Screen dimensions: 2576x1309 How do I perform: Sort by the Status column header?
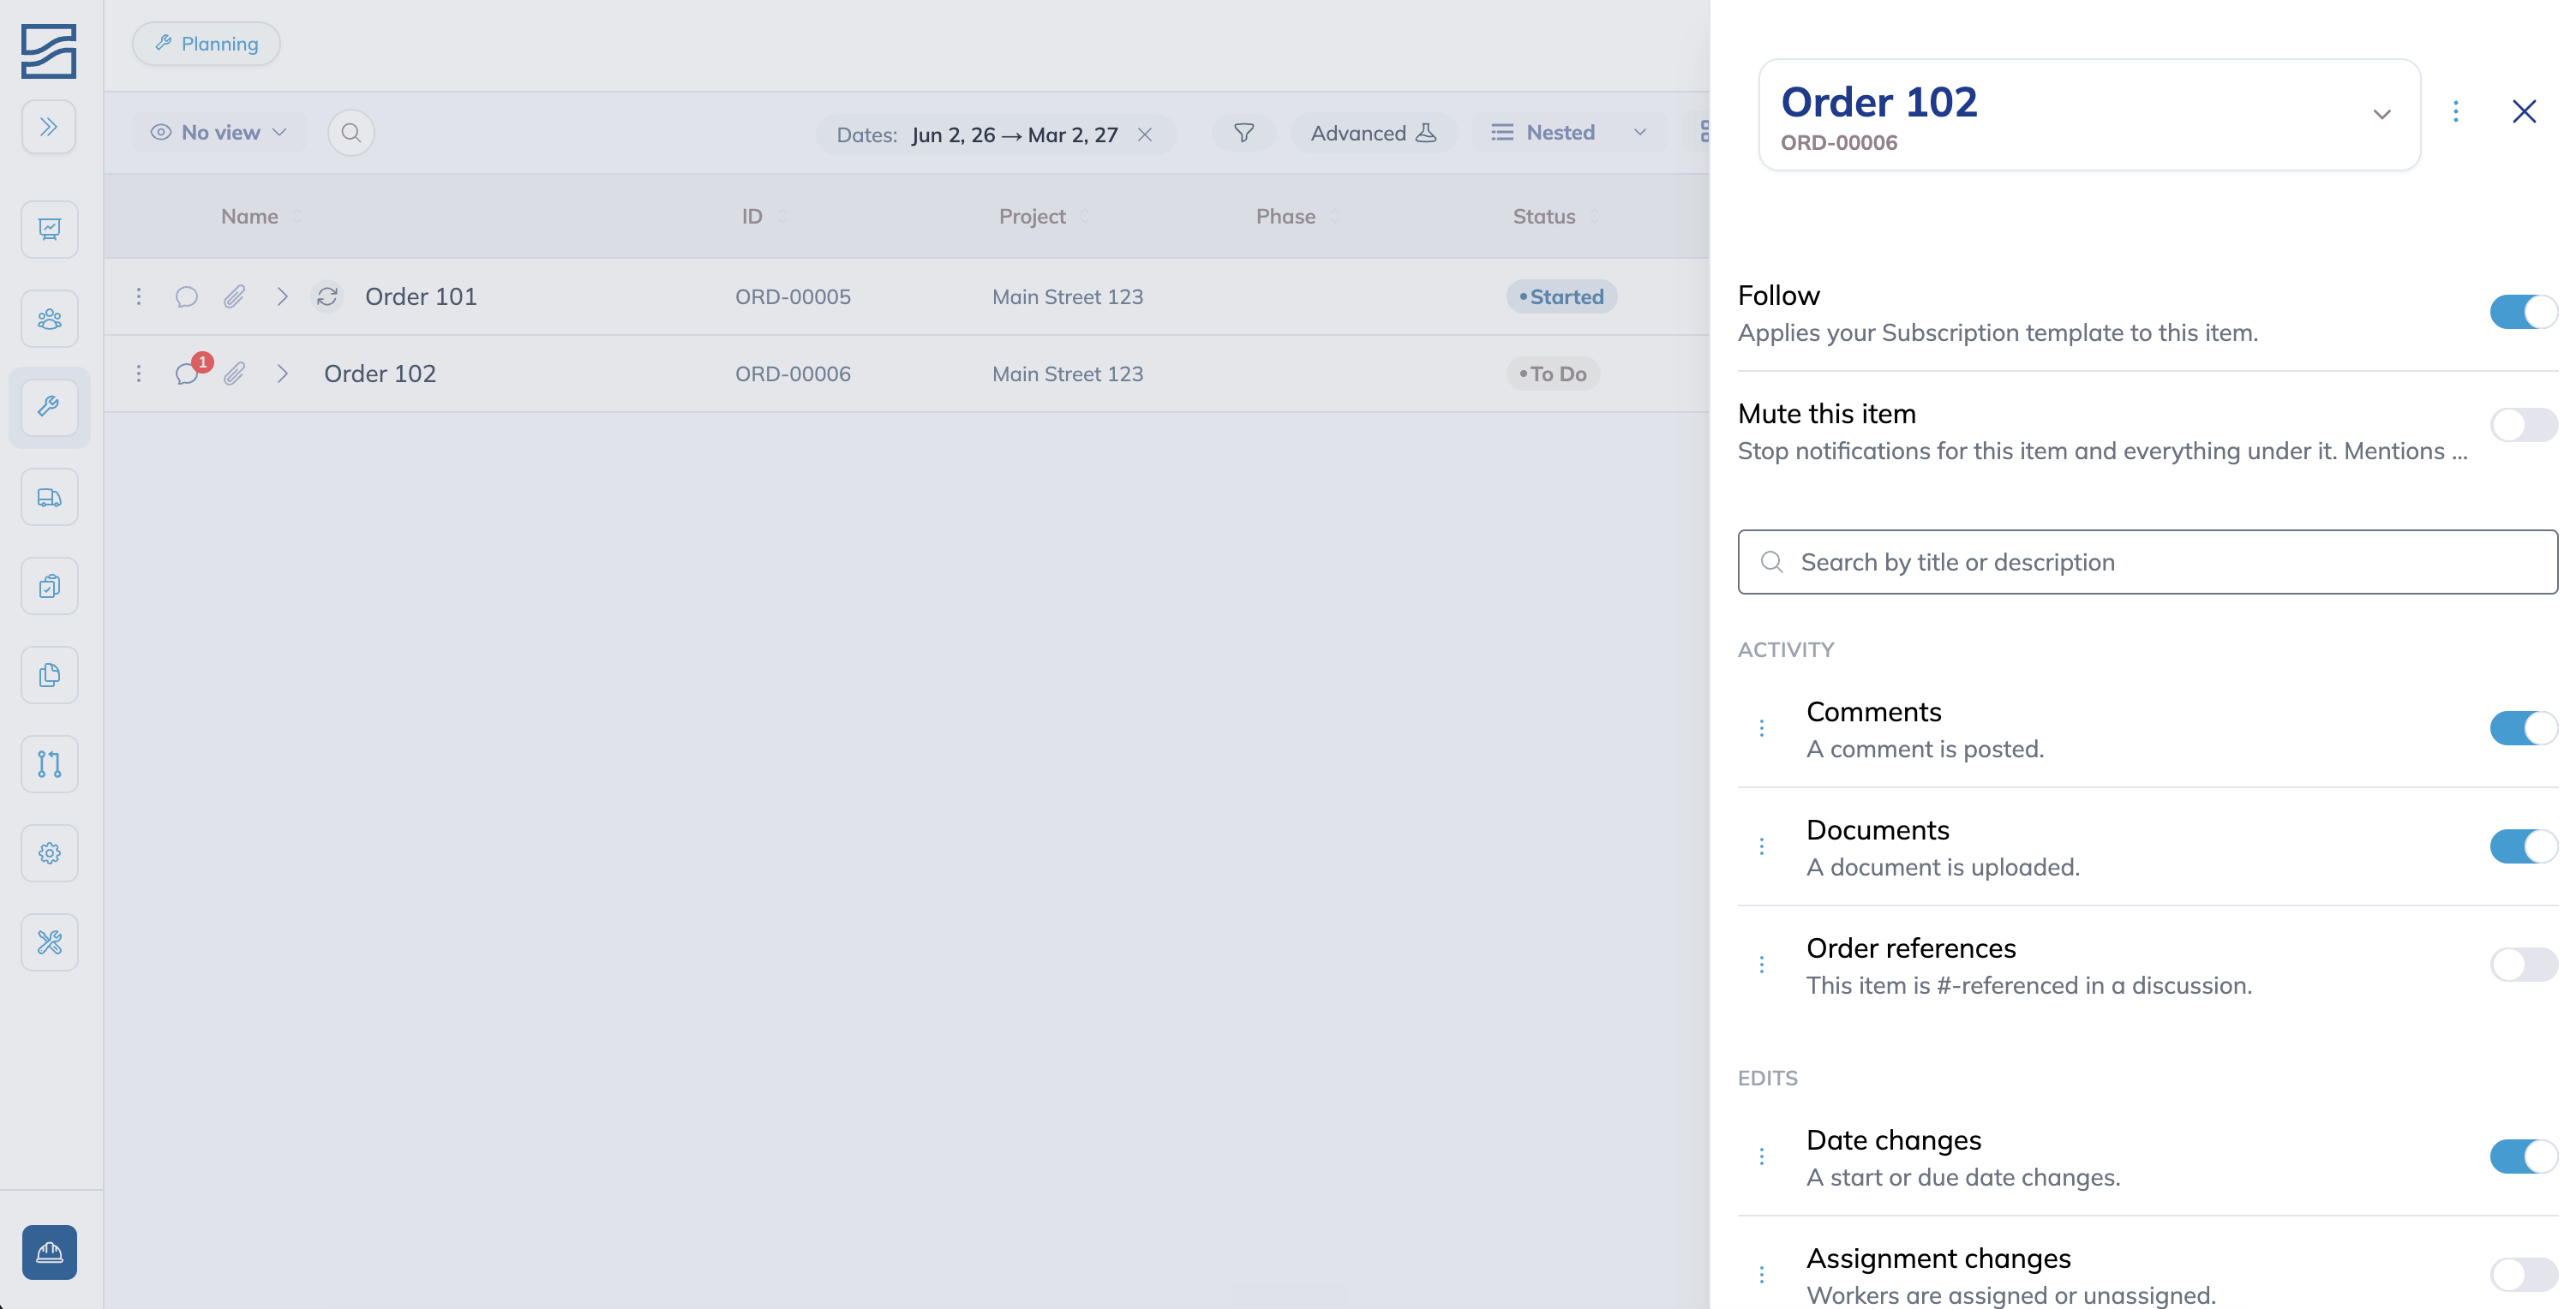tap(1555, 216)
